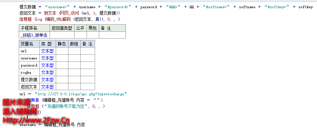
Task: Click 文本型 type in the rcgka row
Action: 48,72
